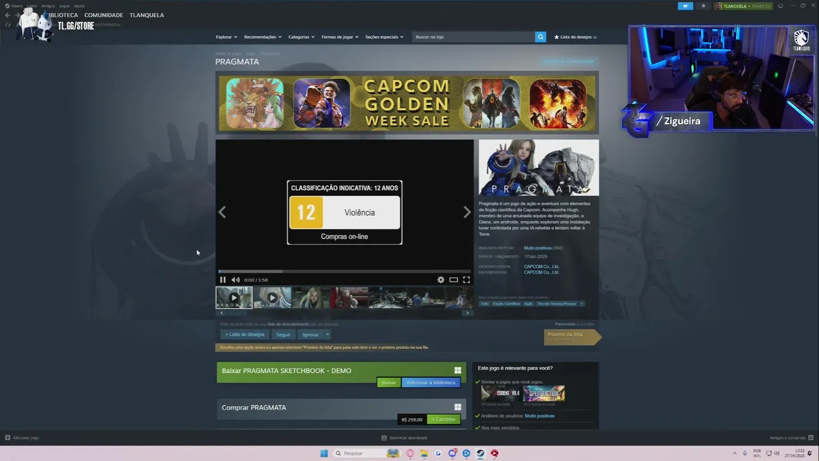Image resolution: width=819 pixels, height=461 pixels.
Task: Open File Explorer from taskbar
Action: point(424,453)
